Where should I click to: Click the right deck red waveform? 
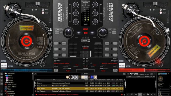[x=144, y=70]
